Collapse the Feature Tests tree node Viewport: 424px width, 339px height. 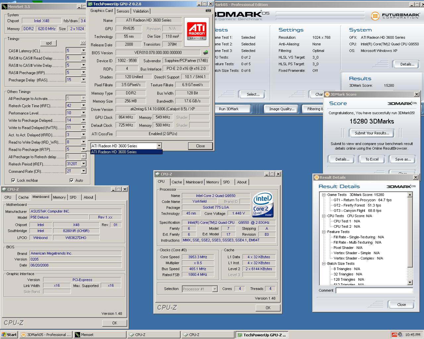point(324,232)
